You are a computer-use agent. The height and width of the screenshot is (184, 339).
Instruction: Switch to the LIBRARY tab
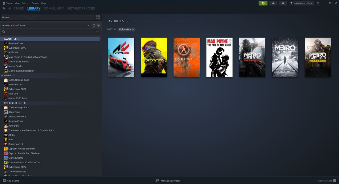pos(34,8)
